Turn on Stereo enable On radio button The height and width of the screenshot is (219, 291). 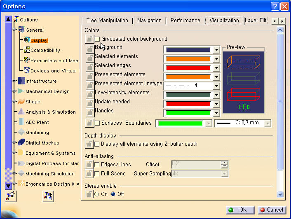coord(97,194)
